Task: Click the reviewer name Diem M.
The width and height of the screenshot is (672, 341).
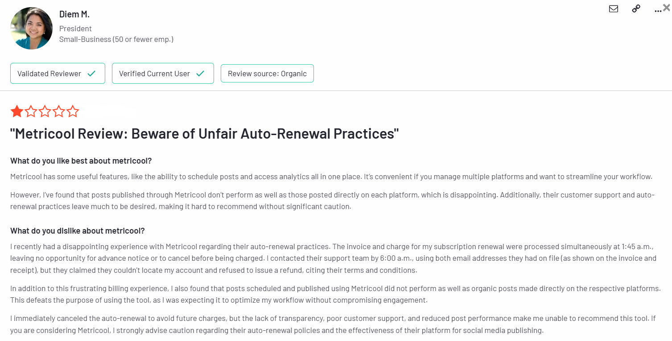Action: [74, 14]
